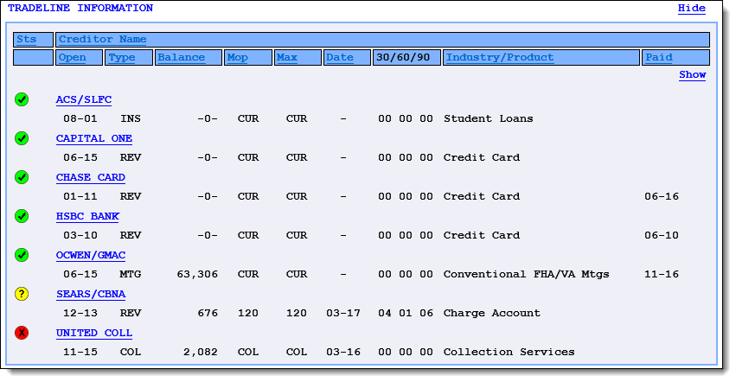The image size is (736, 382).
Task: Click the 08-01 open date for ACS/SLFC
Action: coord(80,118)
